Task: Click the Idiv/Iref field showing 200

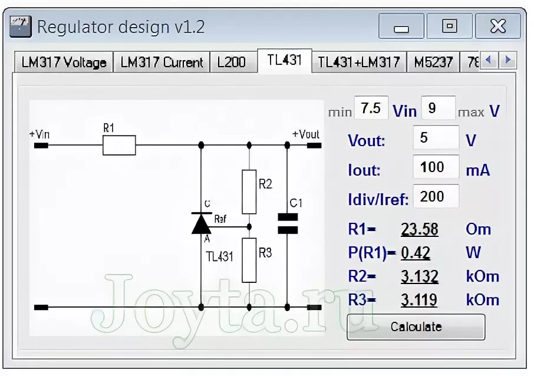Action: (x=436, y=196)
